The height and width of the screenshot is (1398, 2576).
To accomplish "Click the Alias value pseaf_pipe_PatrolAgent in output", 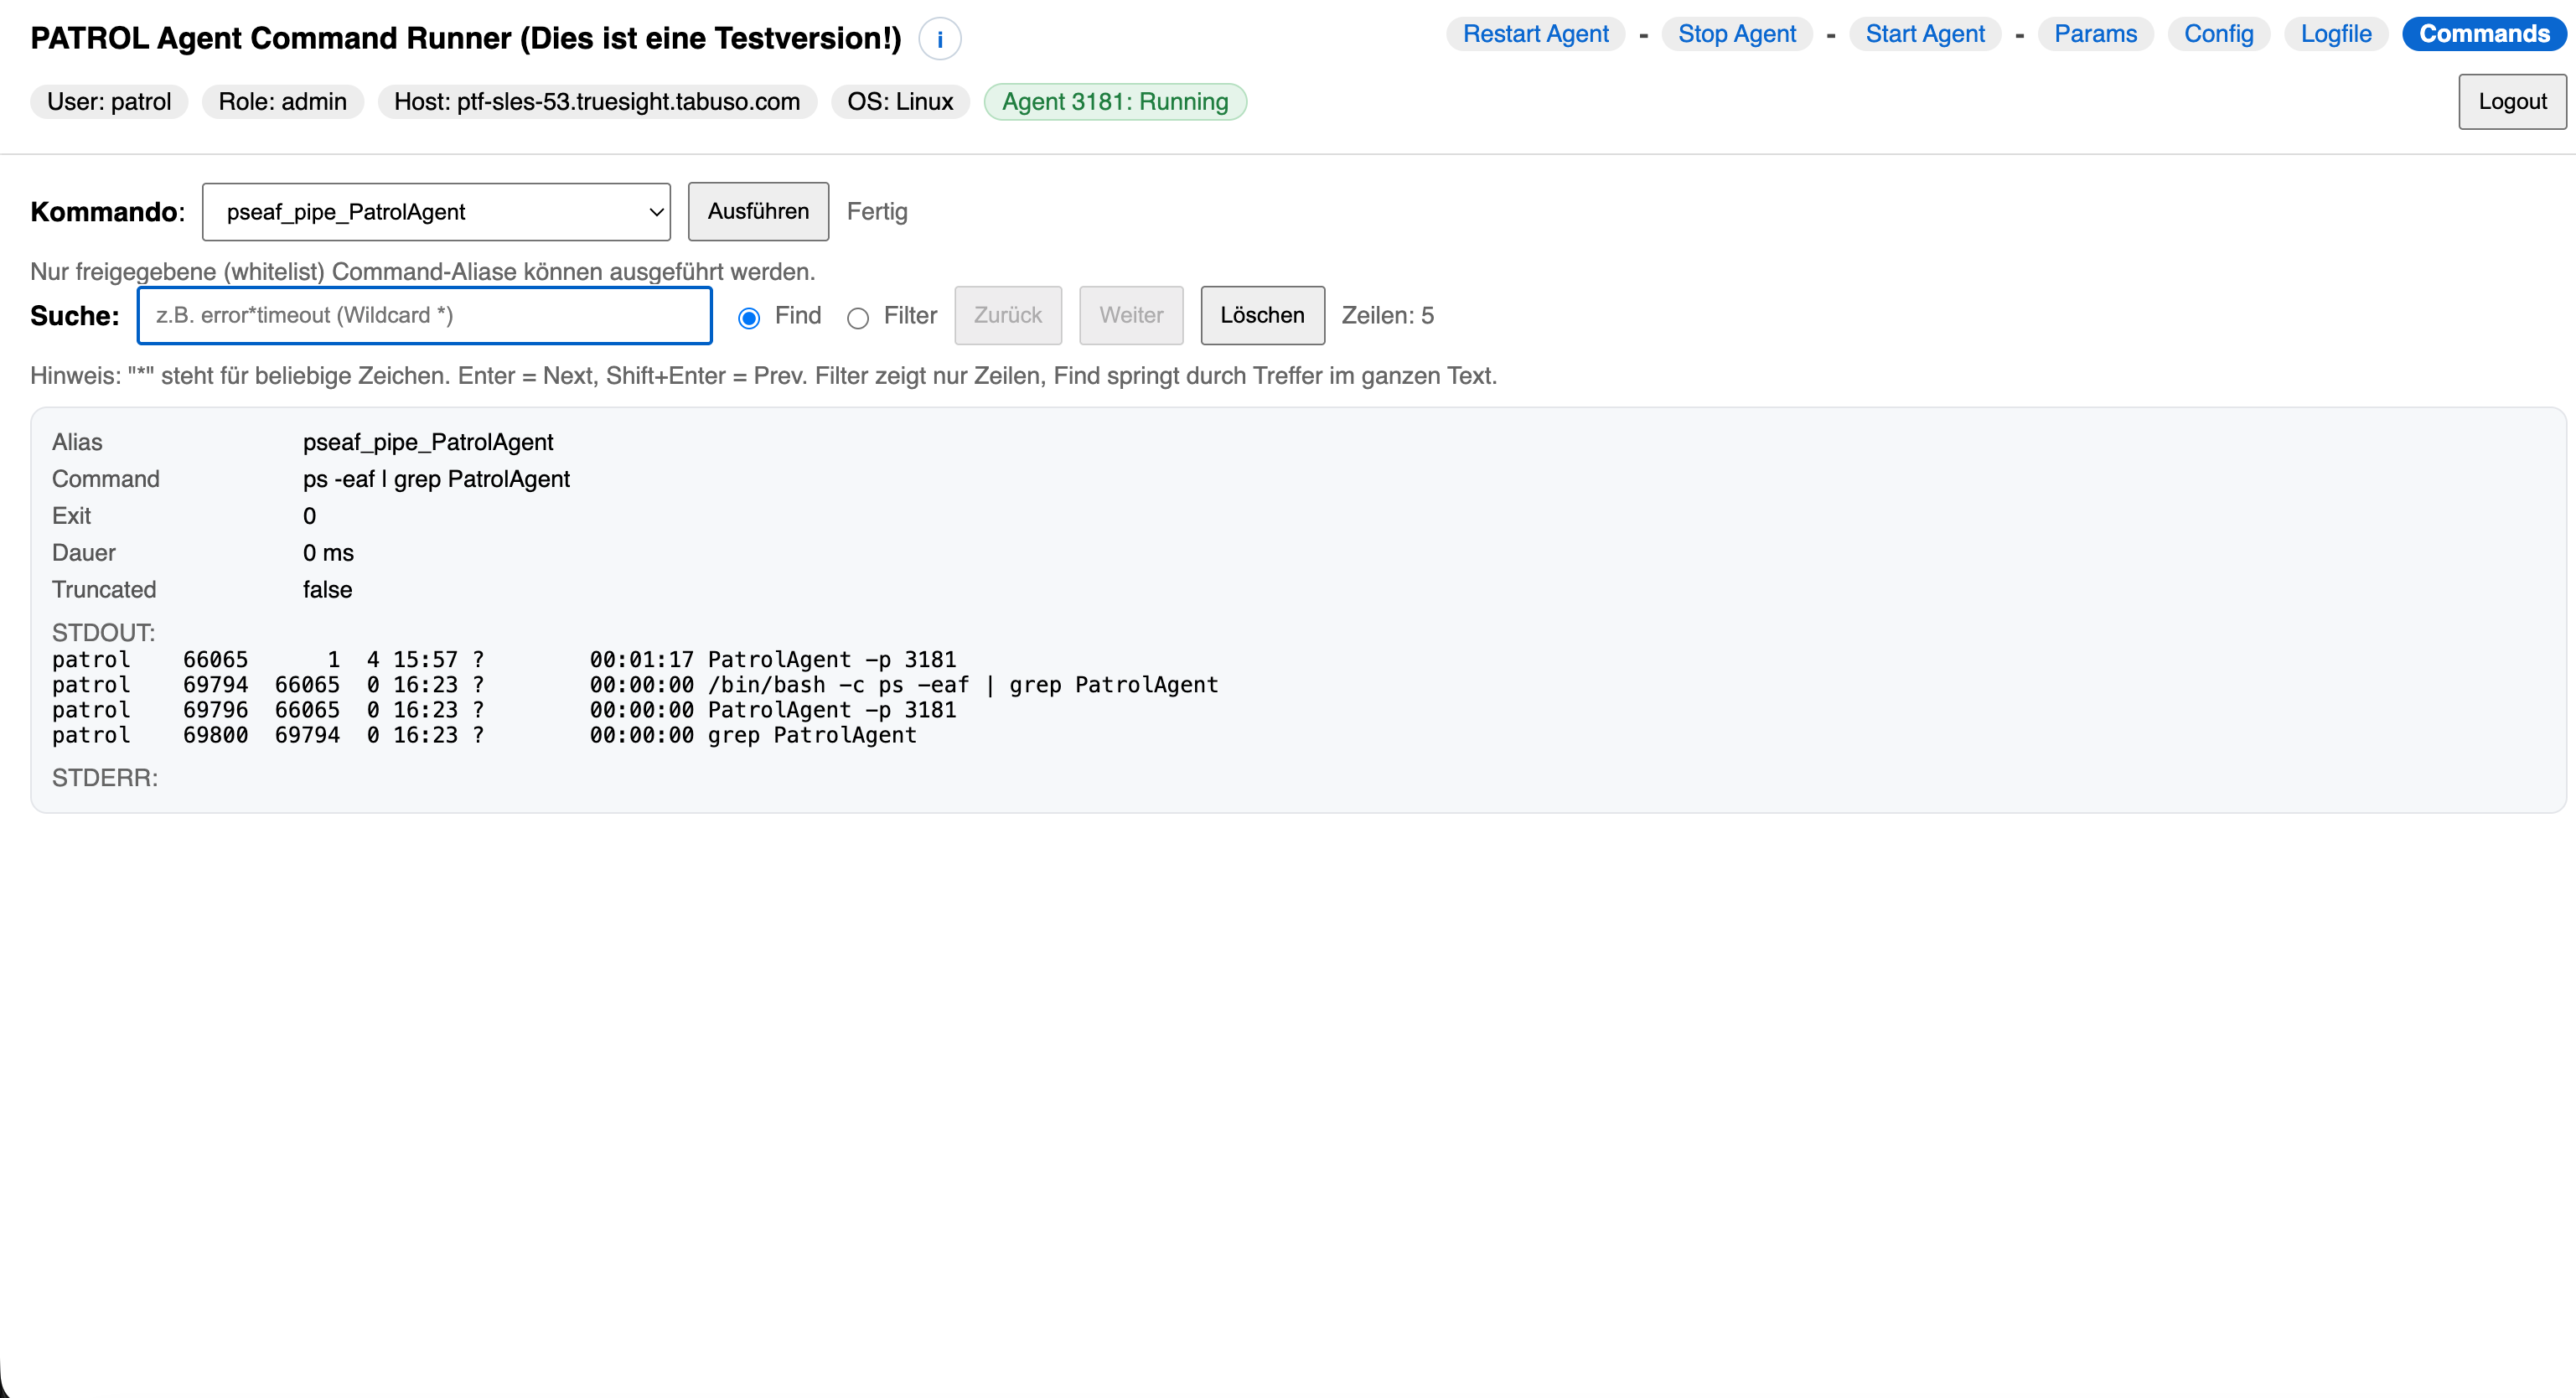I will click(428, 442).
